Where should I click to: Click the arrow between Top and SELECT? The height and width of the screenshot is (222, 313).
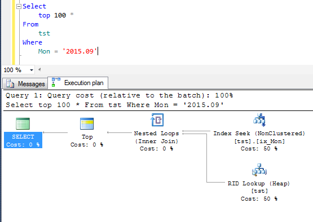[55, 132]
